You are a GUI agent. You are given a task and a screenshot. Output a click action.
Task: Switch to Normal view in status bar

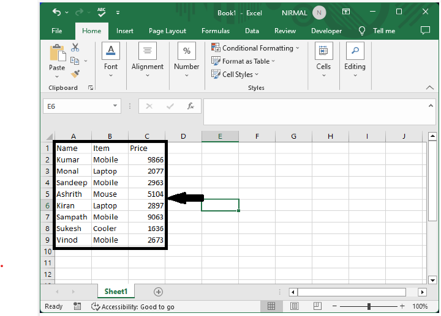tap(271, 306)
